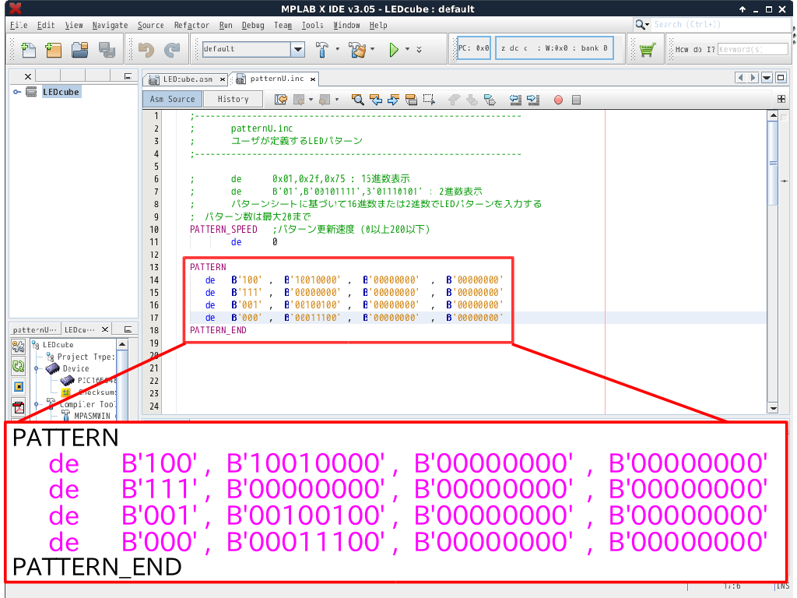Minimize the Projects panel

[x=128, y=76]
